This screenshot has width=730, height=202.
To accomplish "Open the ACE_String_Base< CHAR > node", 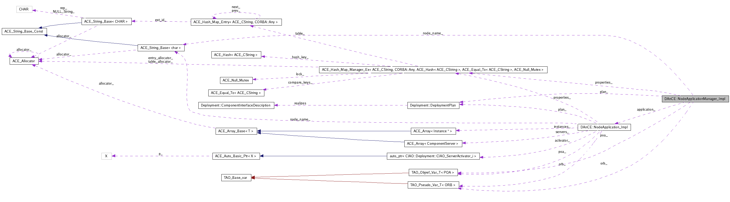I will 107,22.
